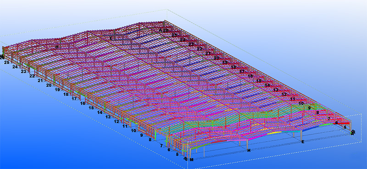The image size is (367, 169).
Task: Click right-edge grid label 10
Action: 301,103
